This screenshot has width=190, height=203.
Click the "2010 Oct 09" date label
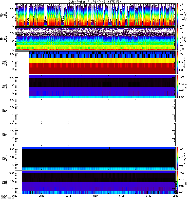[x=8, y=198]
